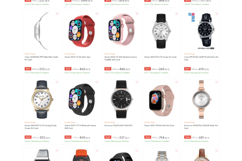Screen dimensions: 242x161
Task: Click heart on rose Quark QSM-109 smartwatch
Action: tap(177, 82)
